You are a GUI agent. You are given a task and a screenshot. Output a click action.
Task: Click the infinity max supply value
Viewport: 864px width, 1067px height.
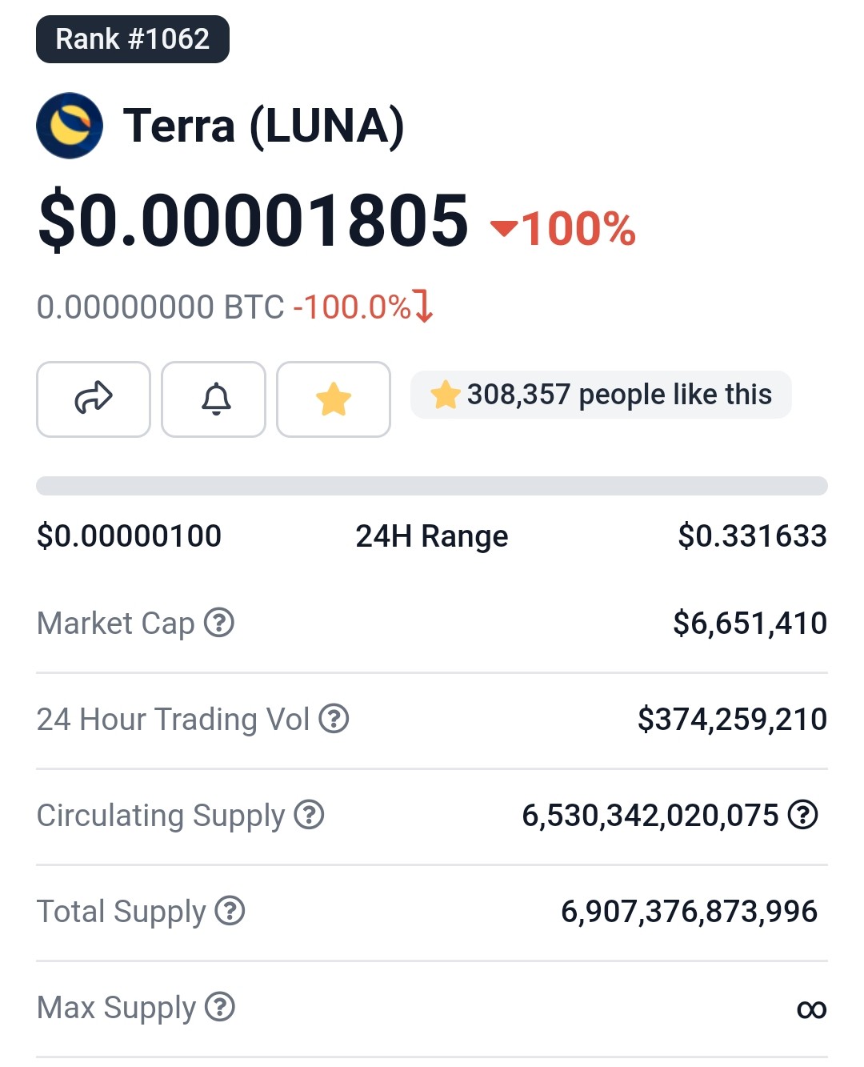812,1009
